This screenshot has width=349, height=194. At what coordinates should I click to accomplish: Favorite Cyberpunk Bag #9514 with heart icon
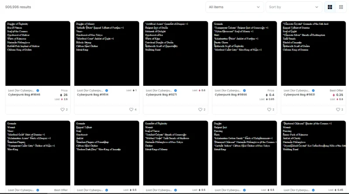point(131,109)
